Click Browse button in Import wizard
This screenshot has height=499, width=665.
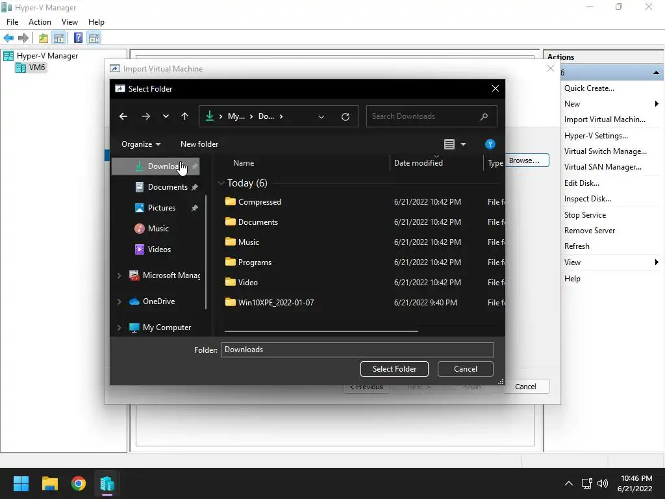pyautogui.click(x=526, y=160)
